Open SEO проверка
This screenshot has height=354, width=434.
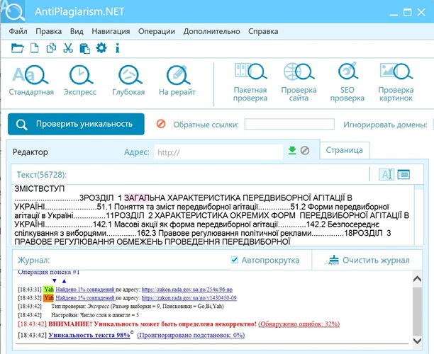coord(347,82)
